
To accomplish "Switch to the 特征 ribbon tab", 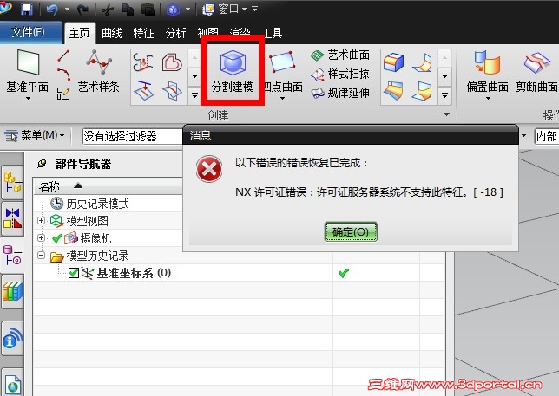I will pyautogui.click(x=143, y=34).
